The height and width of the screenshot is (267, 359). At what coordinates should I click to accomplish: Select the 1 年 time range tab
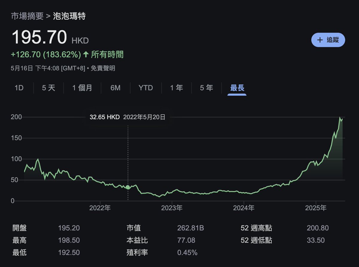(177, 88)
